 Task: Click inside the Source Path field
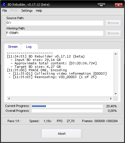(x=55, y=23)
